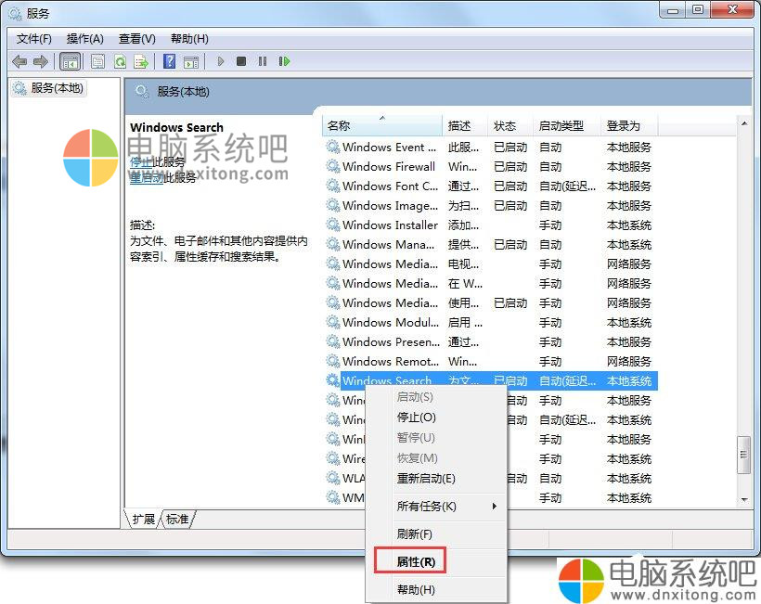Click the Start Service play icon
The image size is (761, 604).
[220, 61]
